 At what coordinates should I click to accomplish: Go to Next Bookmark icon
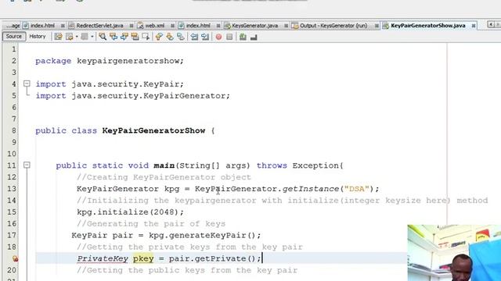point(170,37)
